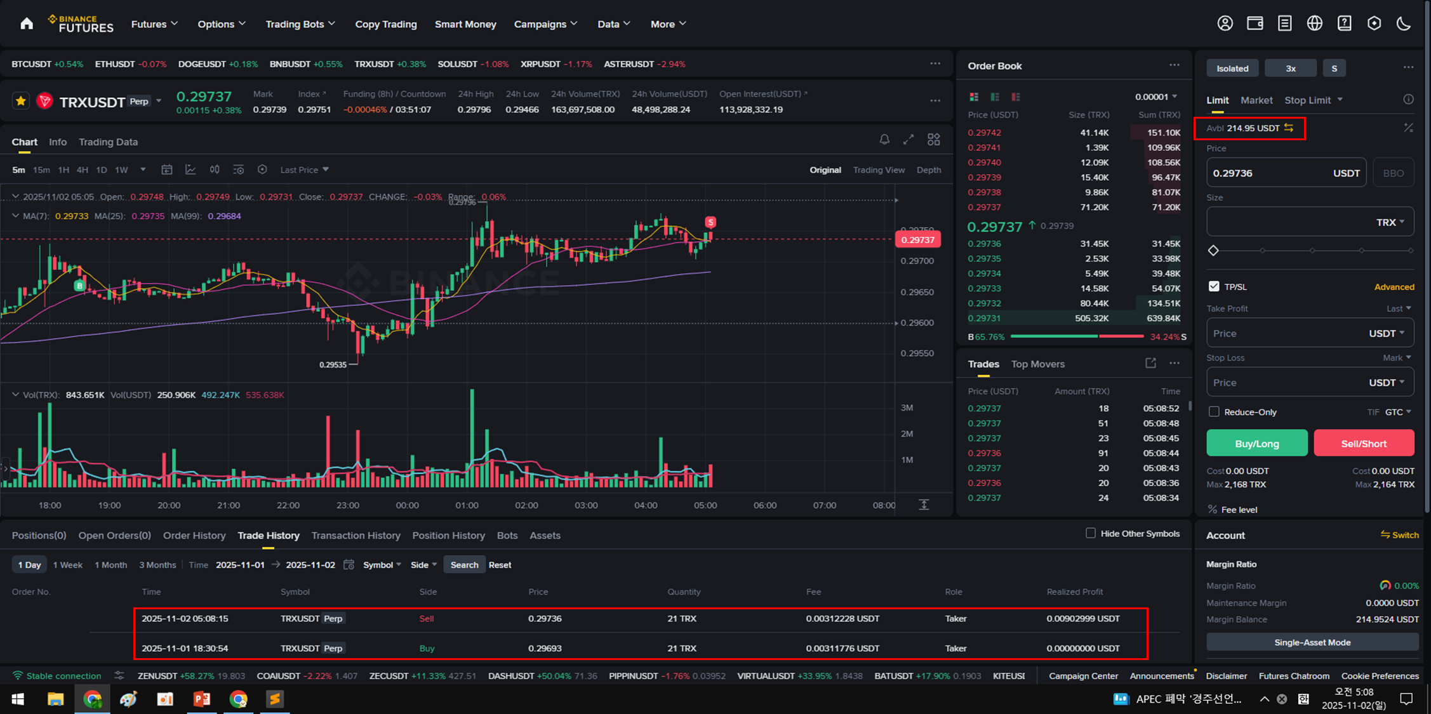Open chart layout grid icon
The height and width of the screenshot is (714, 1431).
click(x=933, y=140)
